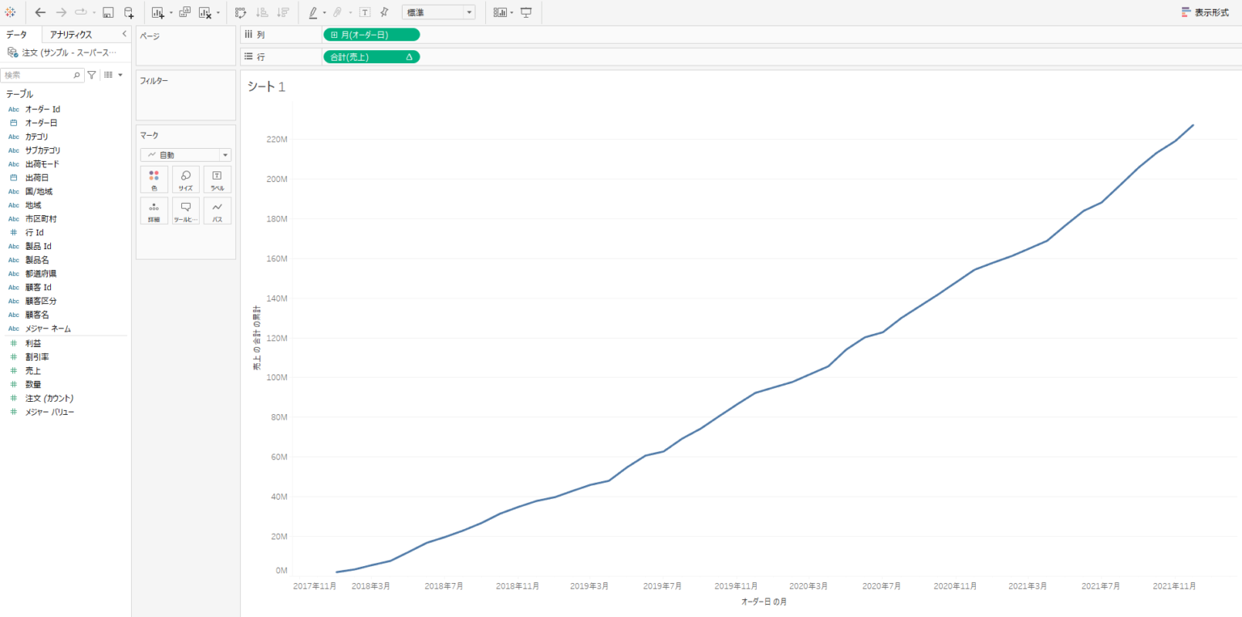Undo the last action with the back arrow

click(x=39, y=12)
